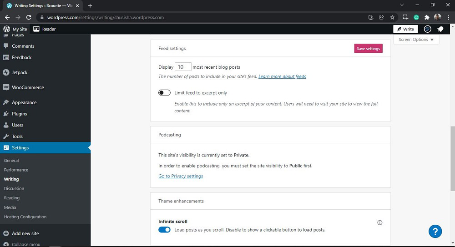
Task: Click the Jetpack icon in sidebar
Action: [x=6, y=72]
